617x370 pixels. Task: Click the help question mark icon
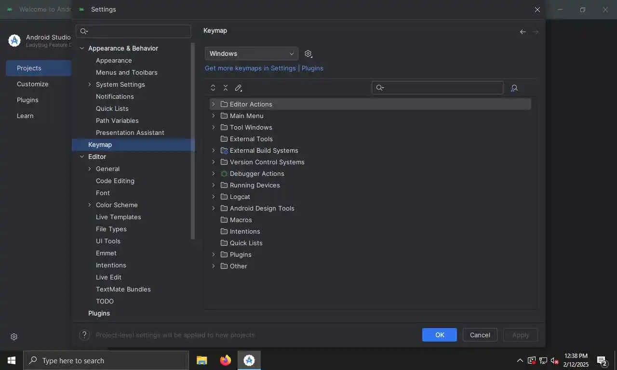[84, 335]
